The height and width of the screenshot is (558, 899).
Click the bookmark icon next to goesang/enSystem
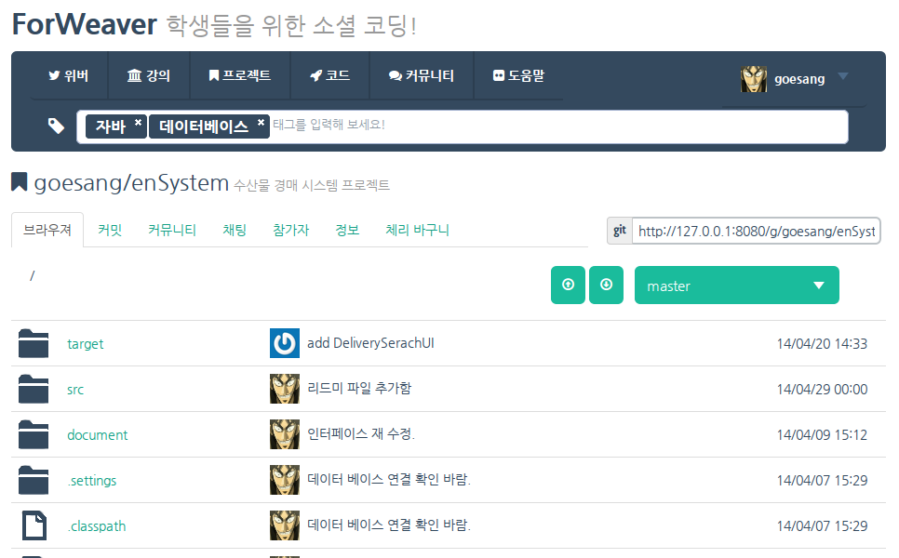20,182
